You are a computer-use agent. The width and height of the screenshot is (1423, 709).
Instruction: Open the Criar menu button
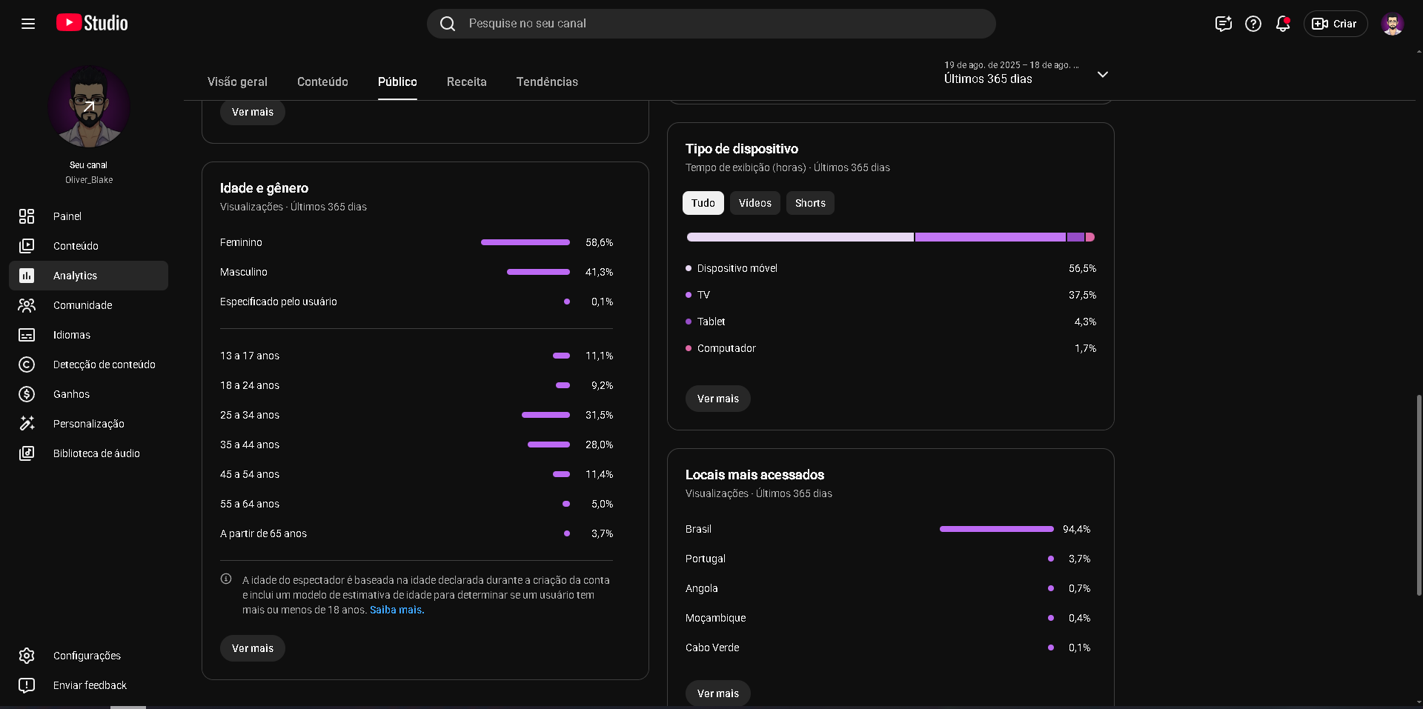(1335, 24)
